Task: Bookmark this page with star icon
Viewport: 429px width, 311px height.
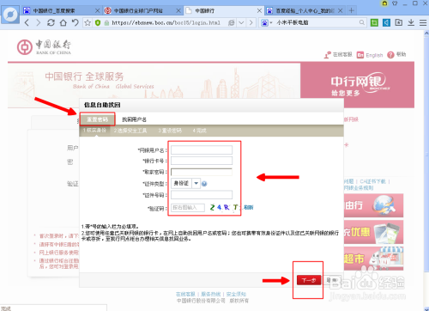Action: (88, 22)
